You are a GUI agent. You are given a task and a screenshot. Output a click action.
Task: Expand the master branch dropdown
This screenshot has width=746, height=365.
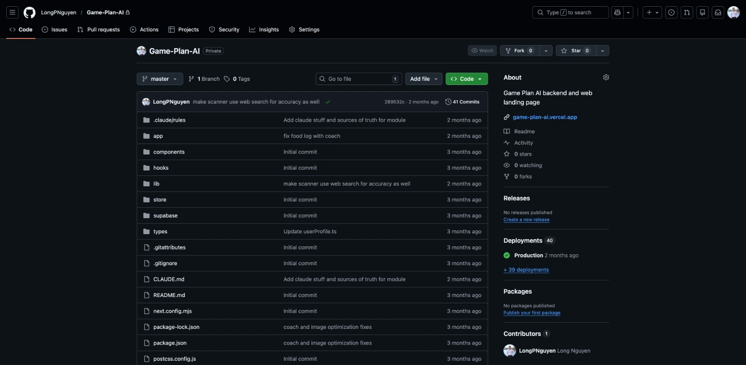pyautogui.click(x=160, y=79)
